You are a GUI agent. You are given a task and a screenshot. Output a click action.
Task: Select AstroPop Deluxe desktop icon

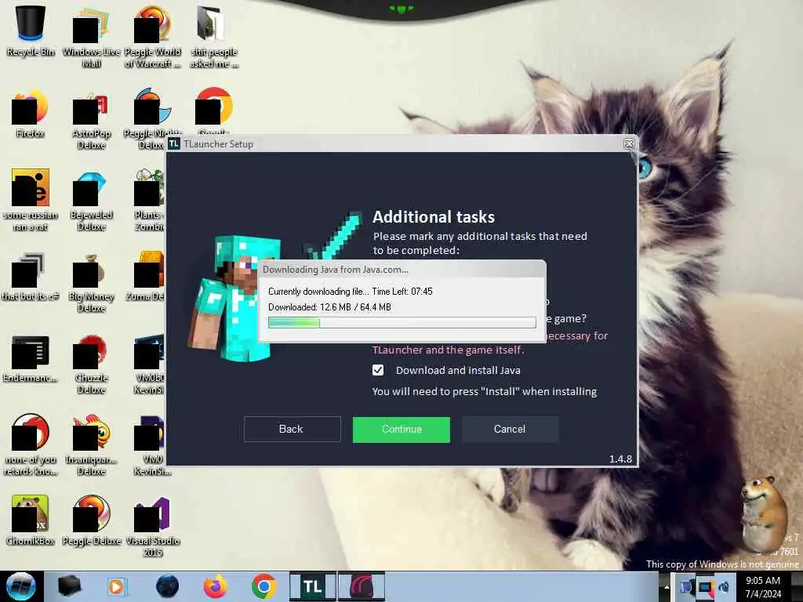point(91,119)
